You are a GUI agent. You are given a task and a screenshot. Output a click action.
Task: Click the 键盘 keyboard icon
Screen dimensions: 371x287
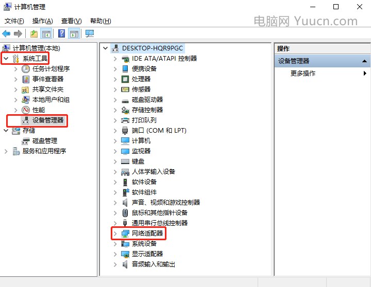pyautogui.click(x=125, y=162)
